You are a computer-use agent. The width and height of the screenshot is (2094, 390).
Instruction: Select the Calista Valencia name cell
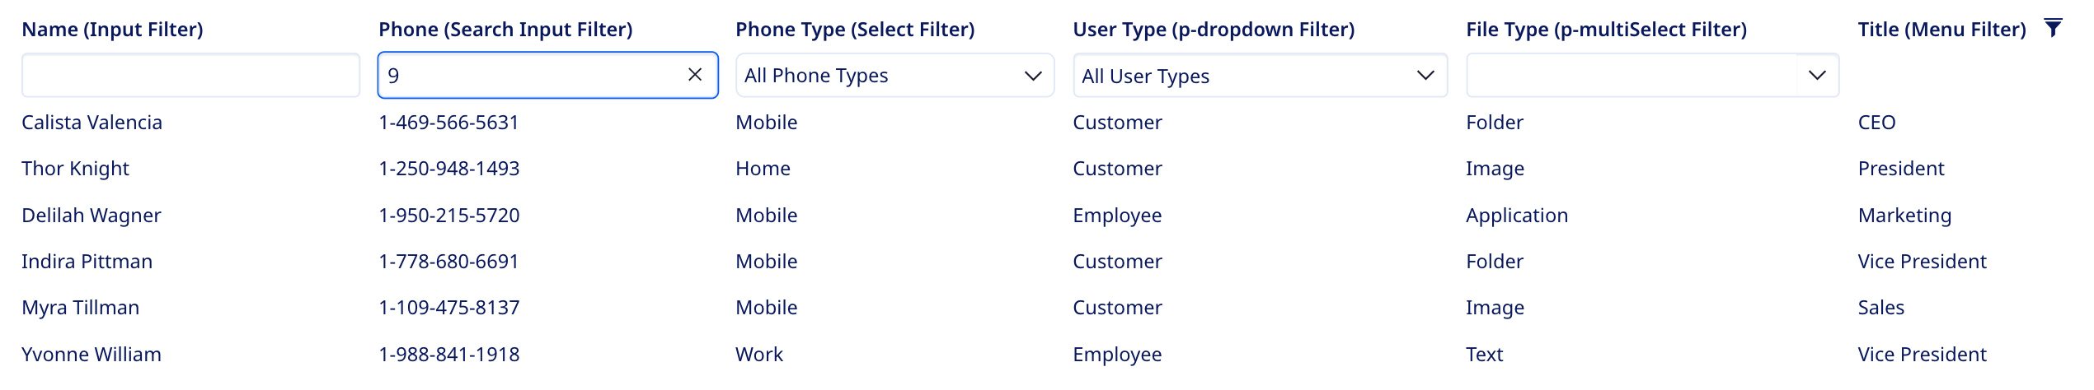point(92,123)
